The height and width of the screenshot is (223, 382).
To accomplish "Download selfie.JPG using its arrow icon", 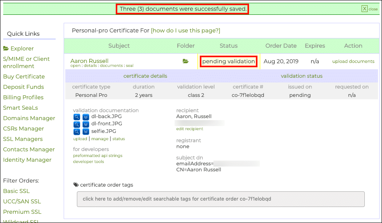I will click(x=86, y=131).
